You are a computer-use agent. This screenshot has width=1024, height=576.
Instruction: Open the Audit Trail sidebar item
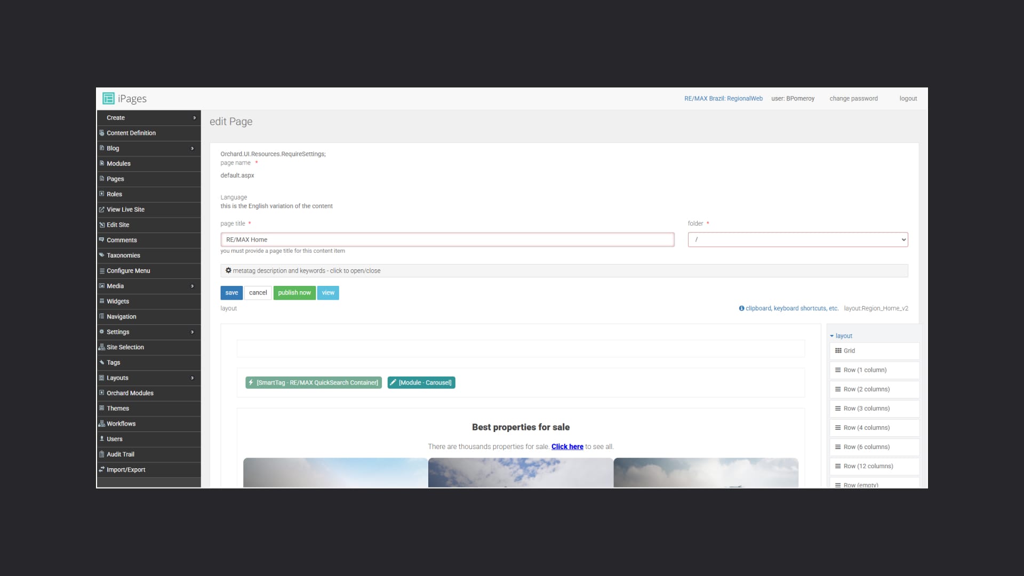pyautogui.click(x=121, y=454)
